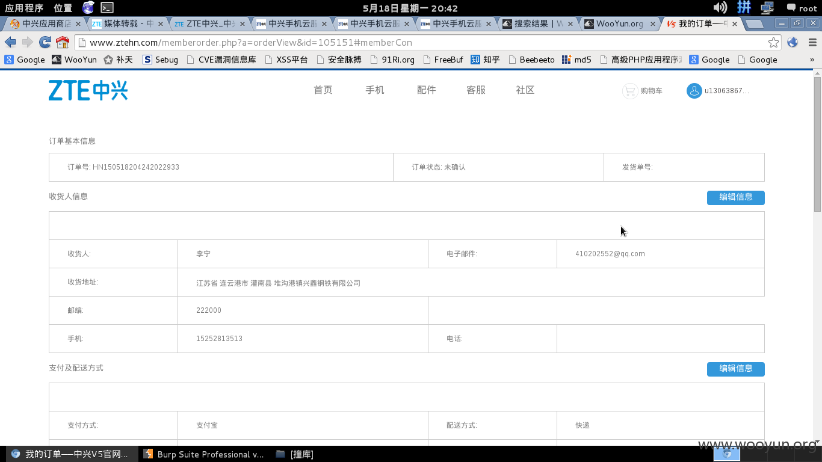The image size is (822, 462).
Task: Open the Chrome hamburger menu
Action: tap(812, 42)
